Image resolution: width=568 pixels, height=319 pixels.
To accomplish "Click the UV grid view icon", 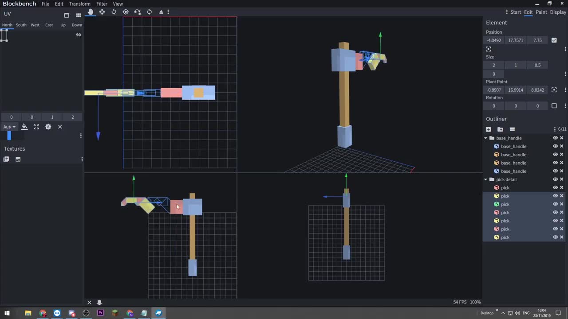I will 79,15.
